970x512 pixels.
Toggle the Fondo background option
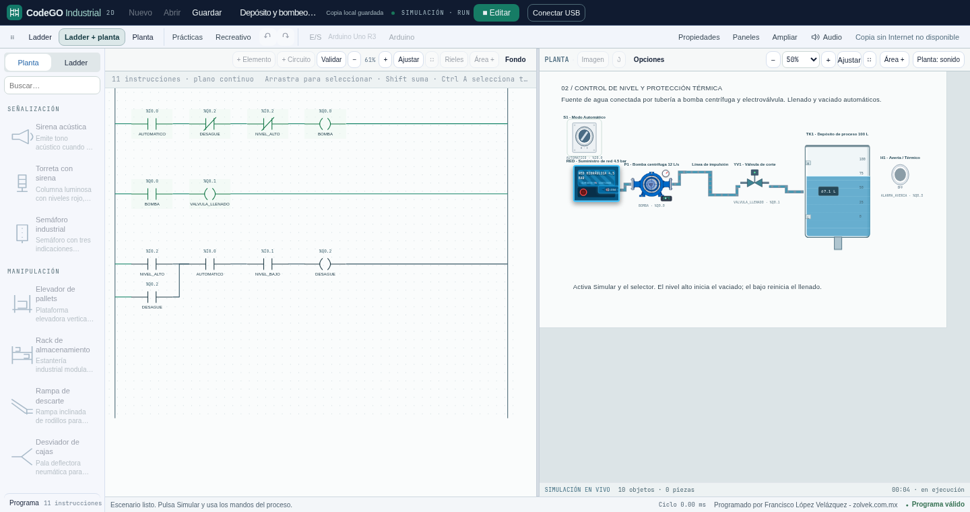[515, 60]
